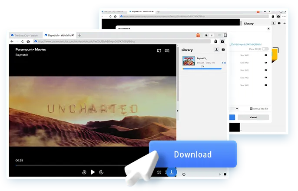Viewport: 298px width, 191px height.
Task: Open the Baywatch download thumbnail
Action: point(189,61)
